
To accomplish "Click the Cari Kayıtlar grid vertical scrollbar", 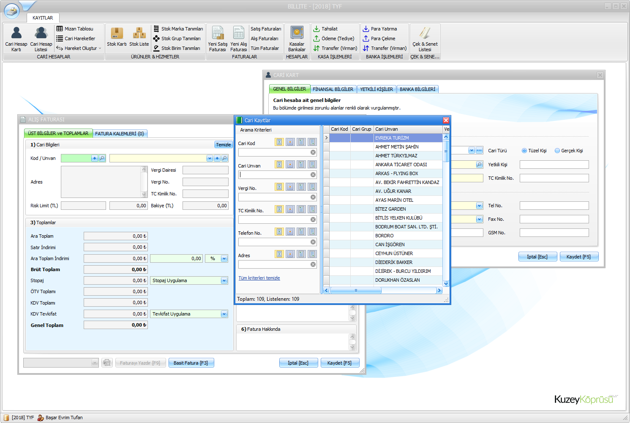I will pyautogui.click(x=446, y=151).
